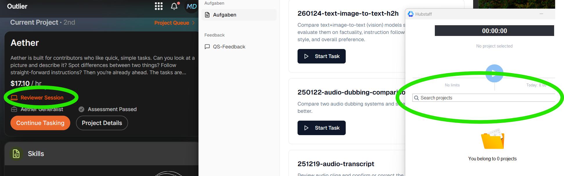Click the Hubstaff 00:00:00 timer display
This screenshot has width=564, height=176.
point(494,31)
